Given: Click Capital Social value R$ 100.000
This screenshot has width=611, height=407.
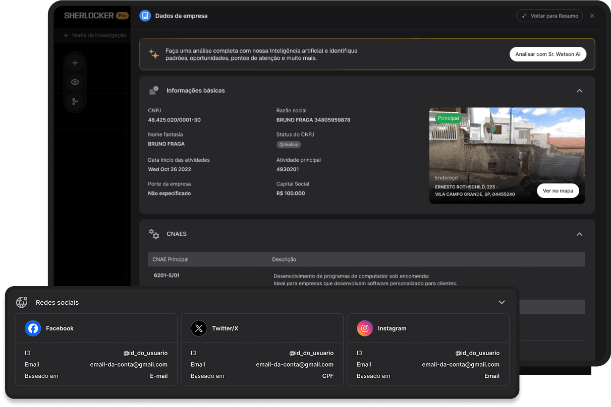Looking at the screenshot, I should coord(291,193).
